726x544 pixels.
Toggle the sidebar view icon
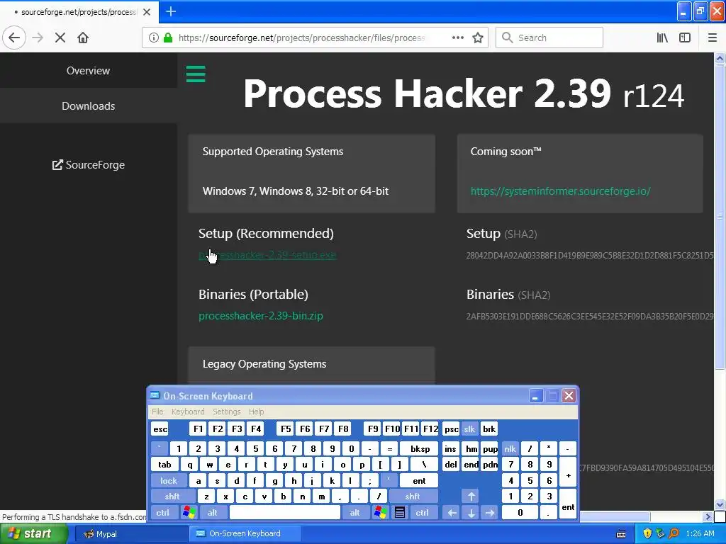tap(685, 38)
